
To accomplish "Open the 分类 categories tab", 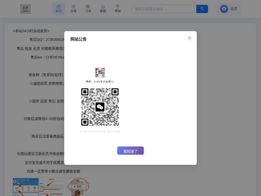I will coord(73,9).
